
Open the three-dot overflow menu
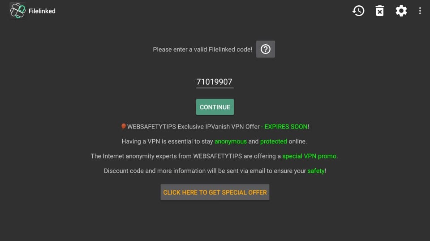pyautogui.click(x=420, y=11)
